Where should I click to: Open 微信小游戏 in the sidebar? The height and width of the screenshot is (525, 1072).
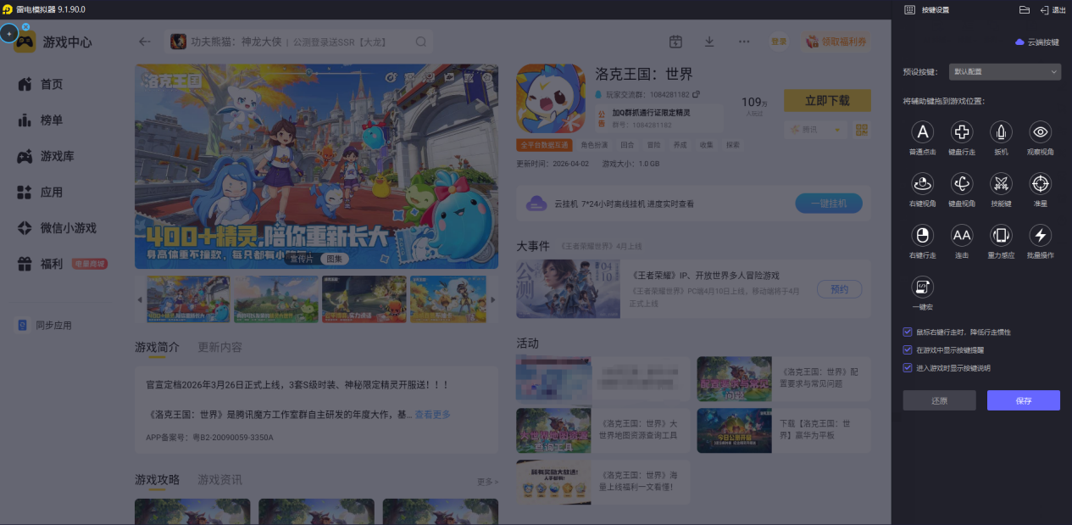click(69, 228)
